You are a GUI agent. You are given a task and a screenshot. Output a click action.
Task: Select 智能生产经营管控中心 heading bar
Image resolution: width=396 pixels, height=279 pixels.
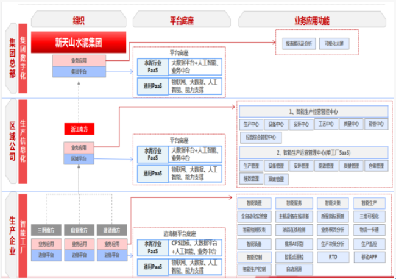313,112
